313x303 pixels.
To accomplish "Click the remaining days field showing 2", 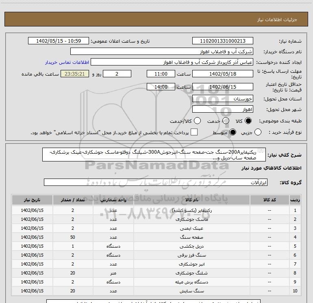I will (117, 74).
